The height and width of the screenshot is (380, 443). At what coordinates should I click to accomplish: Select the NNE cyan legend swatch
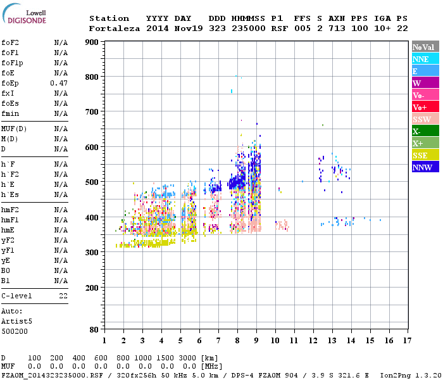coord(425,58)
